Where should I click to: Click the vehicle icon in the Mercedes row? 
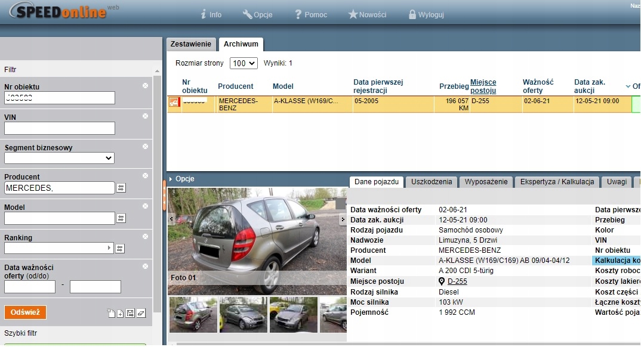(x=174, y=103)
